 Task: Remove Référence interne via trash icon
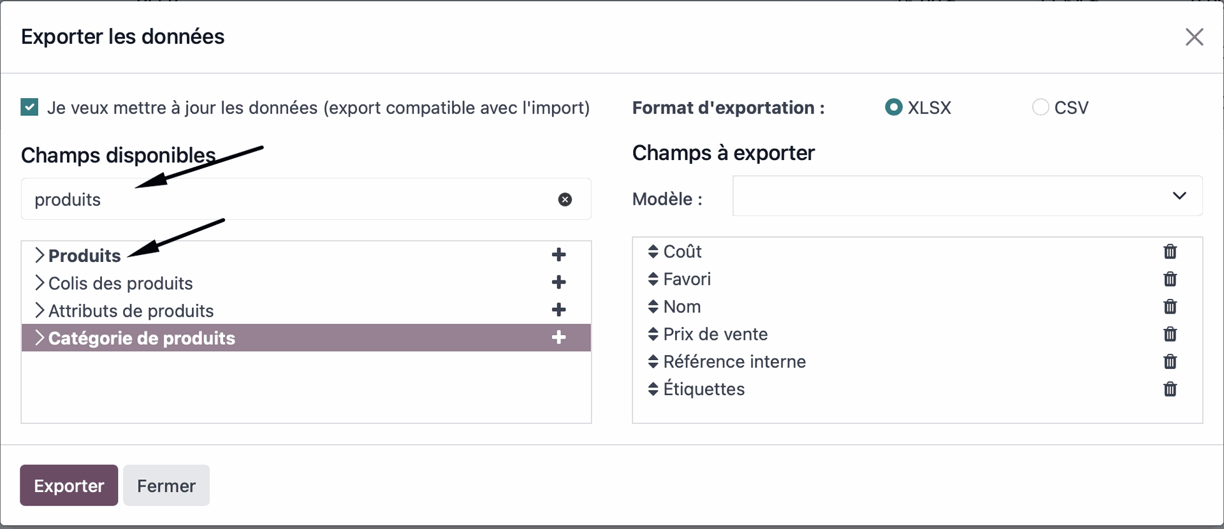pyautogui.click(x=1170, y=361)
